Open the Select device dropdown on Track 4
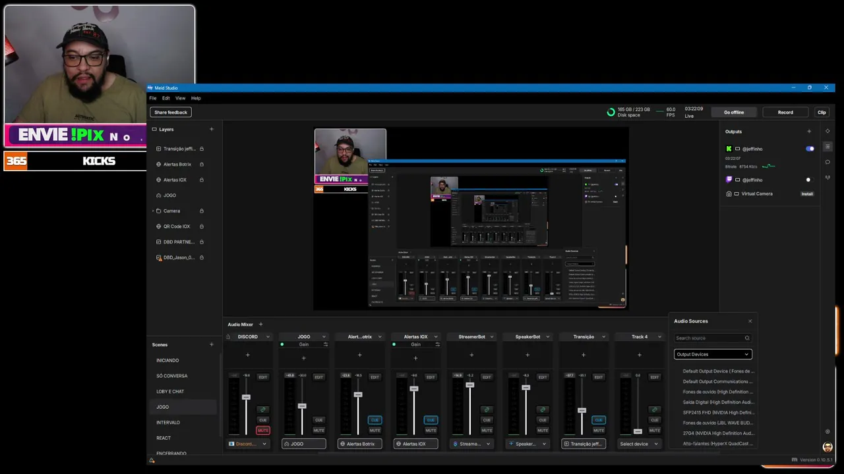Viewport: 844px width, 474px height. (x=640, y=444)
